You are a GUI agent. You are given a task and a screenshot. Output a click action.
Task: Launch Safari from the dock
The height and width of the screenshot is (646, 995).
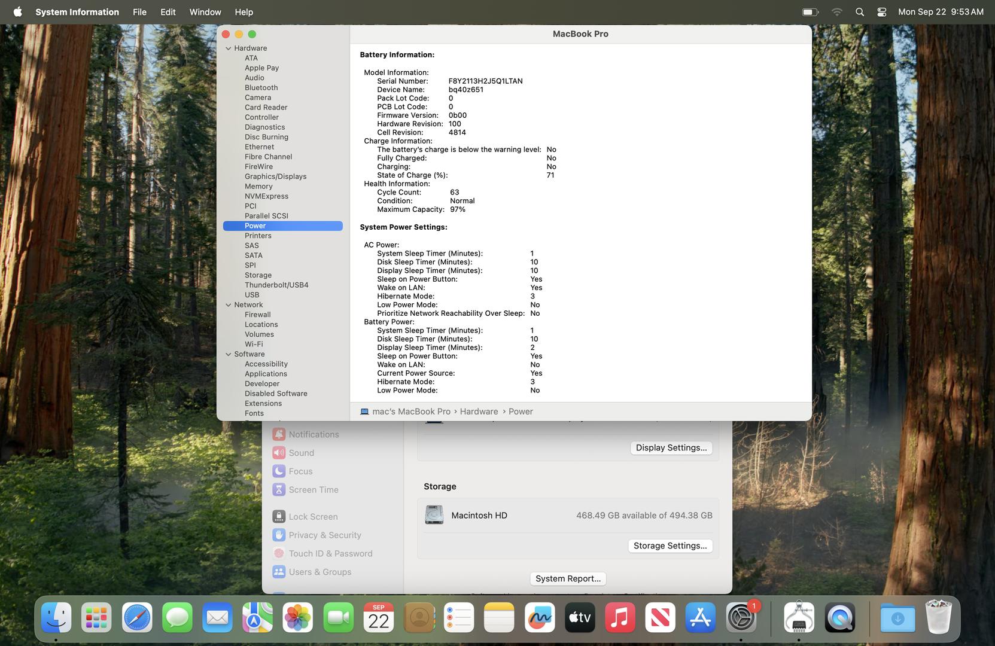coord(137,617)
